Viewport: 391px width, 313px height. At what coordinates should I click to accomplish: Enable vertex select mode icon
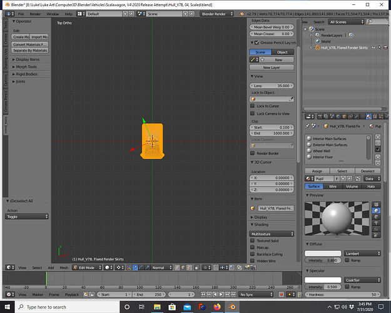tap(177, 267)
